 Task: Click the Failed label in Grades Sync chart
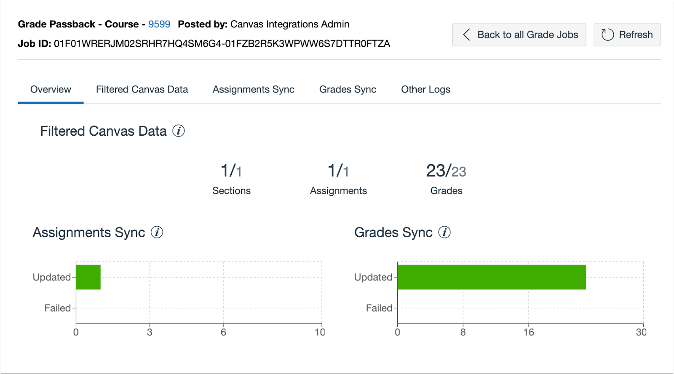379,308
